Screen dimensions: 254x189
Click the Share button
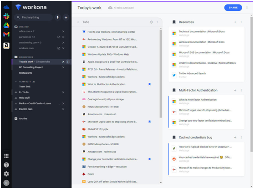click(x=233, y=8)
